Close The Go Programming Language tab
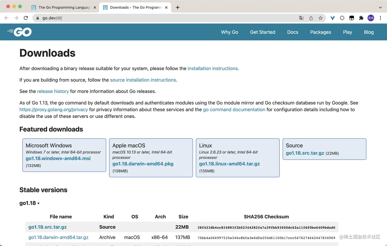The height and width of the screenshot is (246, 387). (95, 7)
